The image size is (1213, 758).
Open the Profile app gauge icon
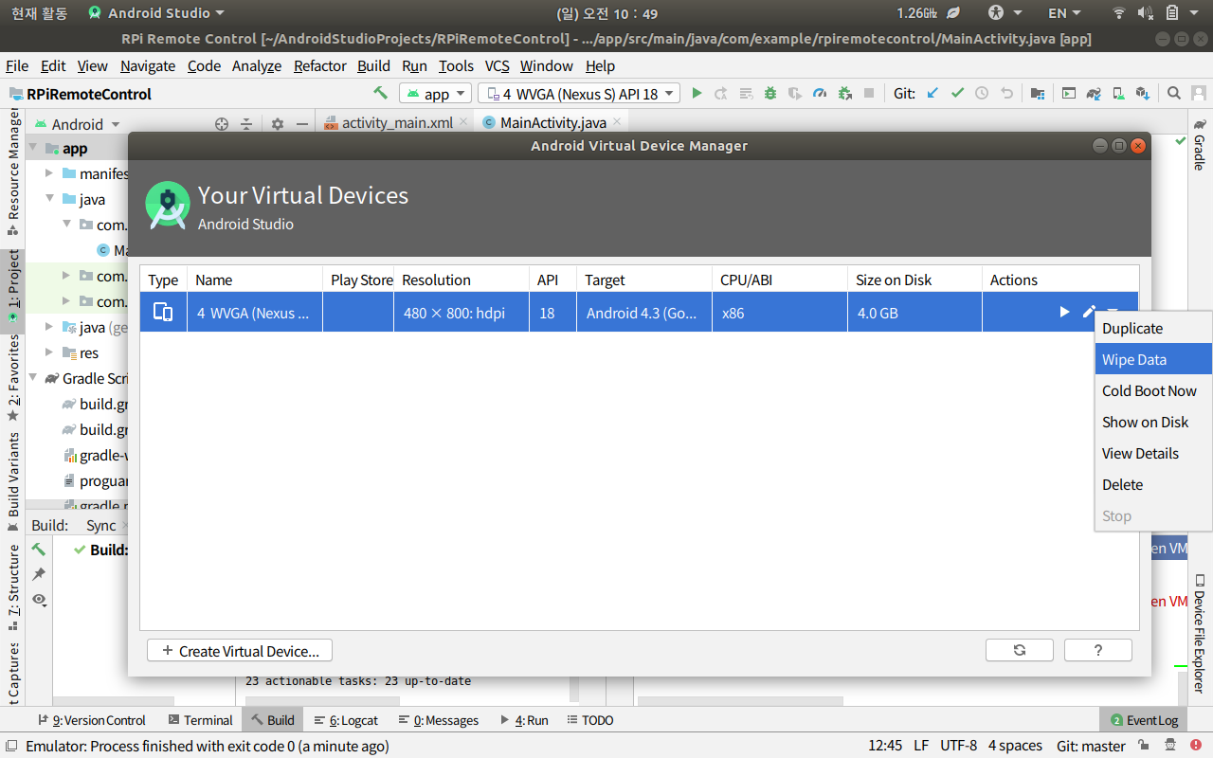820,93
